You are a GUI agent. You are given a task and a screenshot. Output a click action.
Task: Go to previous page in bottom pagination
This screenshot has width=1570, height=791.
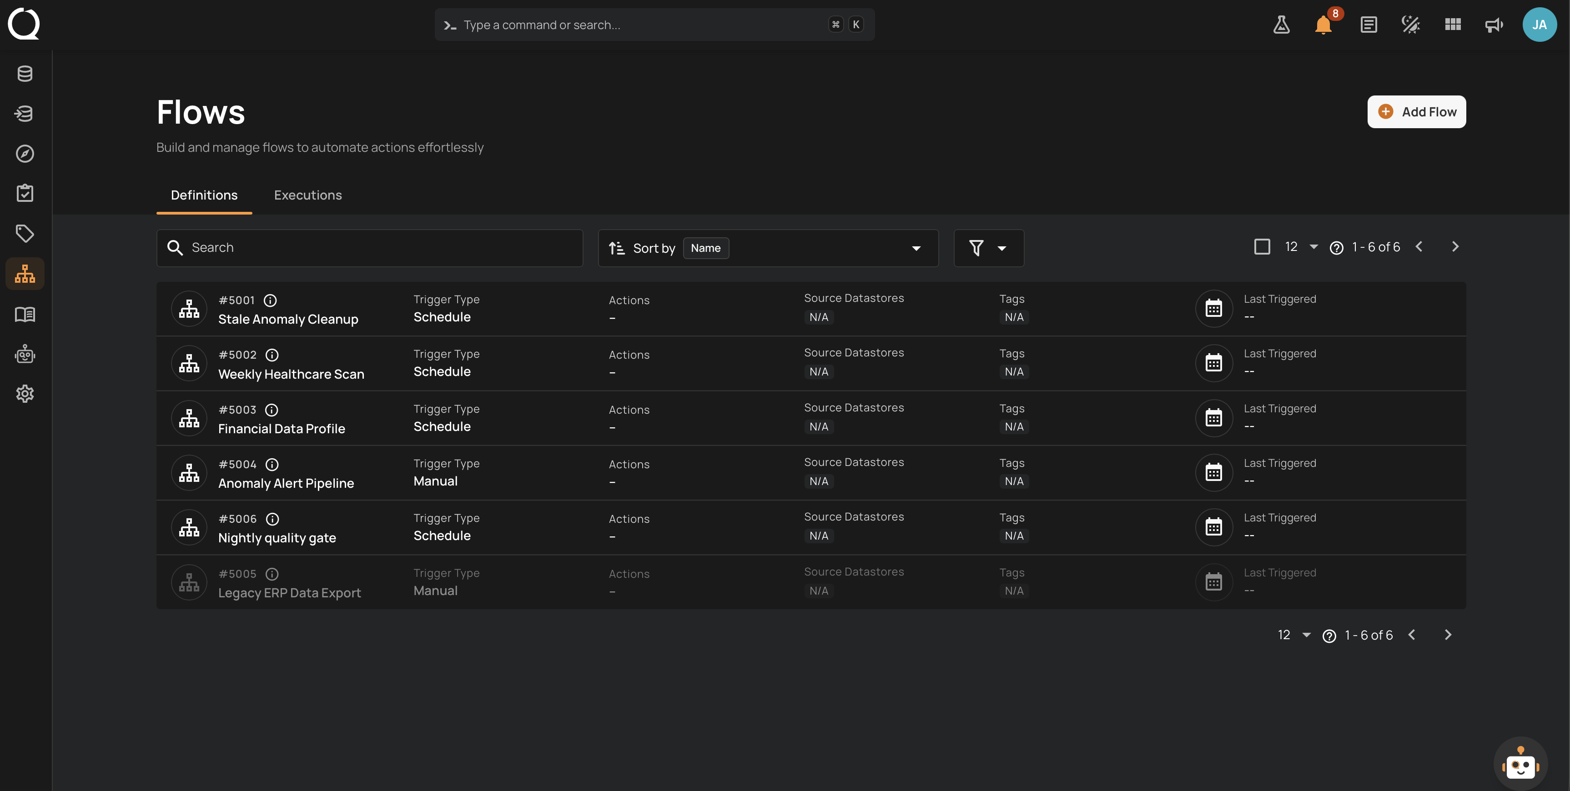[1412, 635]
